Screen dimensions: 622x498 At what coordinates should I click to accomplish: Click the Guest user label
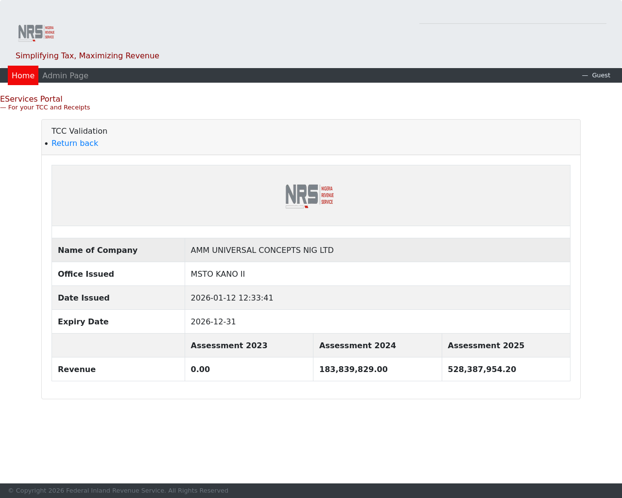[x=601, y=75]
